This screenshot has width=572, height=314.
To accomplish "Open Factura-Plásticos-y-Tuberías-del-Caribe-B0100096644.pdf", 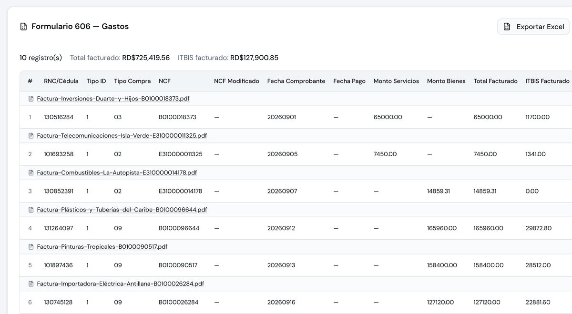I will point(122,210).
